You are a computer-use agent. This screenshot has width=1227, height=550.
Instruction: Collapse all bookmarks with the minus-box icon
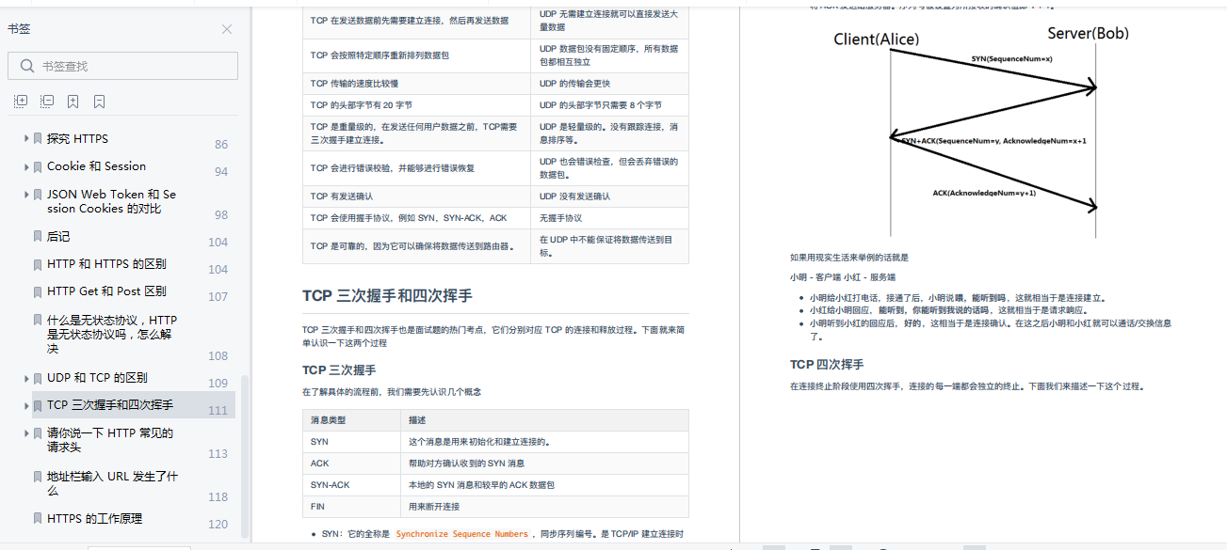[x=47, y=102]
